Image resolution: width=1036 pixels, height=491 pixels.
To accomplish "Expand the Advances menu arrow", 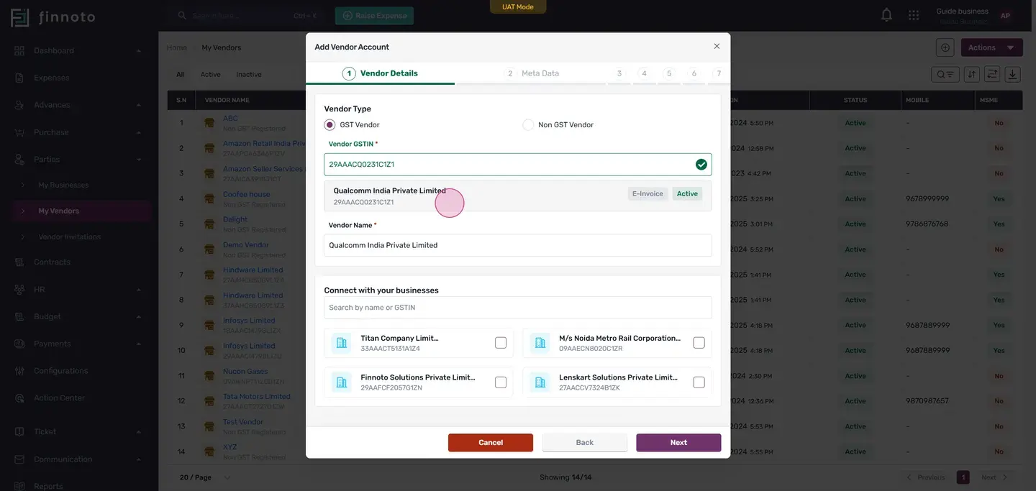I will 138,105.
